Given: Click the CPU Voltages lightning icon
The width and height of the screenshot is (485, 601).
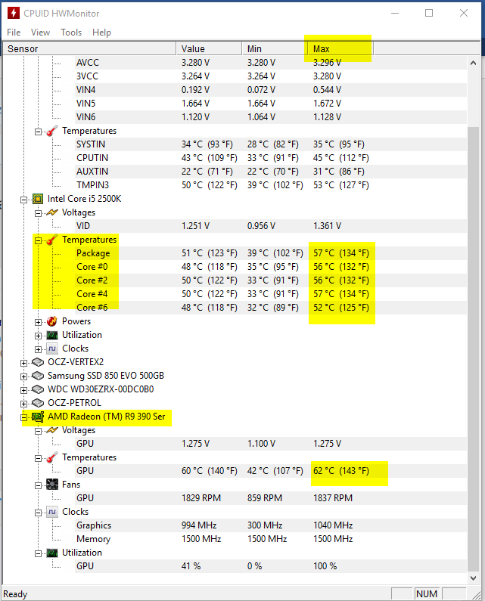Looking at the screenshot, I should [x=51, y=212].
